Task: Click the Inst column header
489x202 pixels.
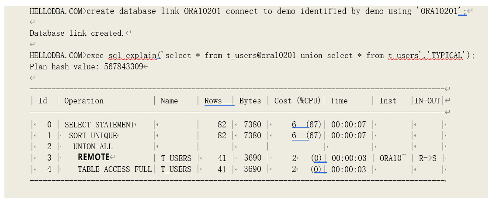Action: 388,101
